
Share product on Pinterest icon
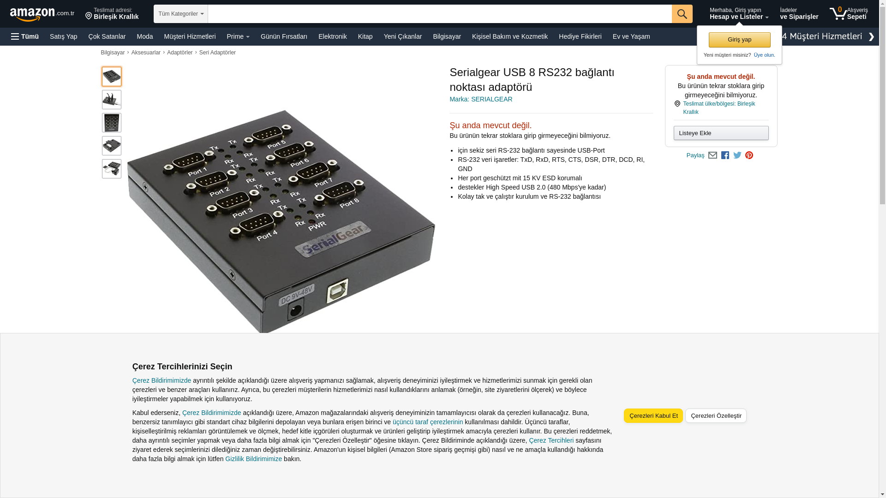coord(749,155)
